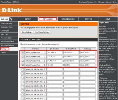The image size is (118, 100).
Task: Click the DIR-300 model badge
Action: point(5,19)
